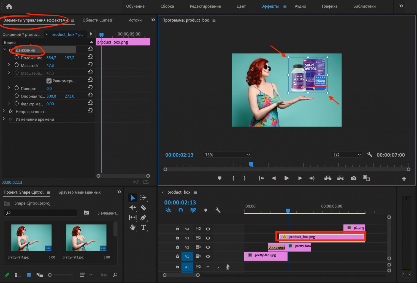
Task: Add marker in timeline header
Action: 205,210
